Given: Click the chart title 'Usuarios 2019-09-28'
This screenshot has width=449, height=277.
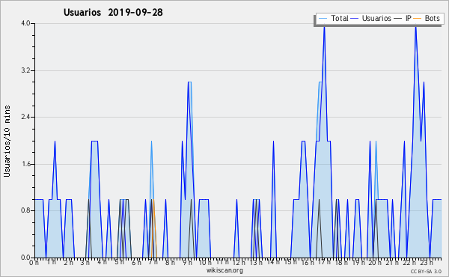Looking at the screenshot, I should click(113, 12).
